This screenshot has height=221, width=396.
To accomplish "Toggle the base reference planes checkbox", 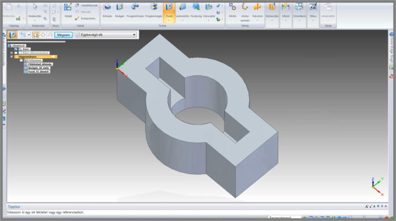I will click(16, 53).
